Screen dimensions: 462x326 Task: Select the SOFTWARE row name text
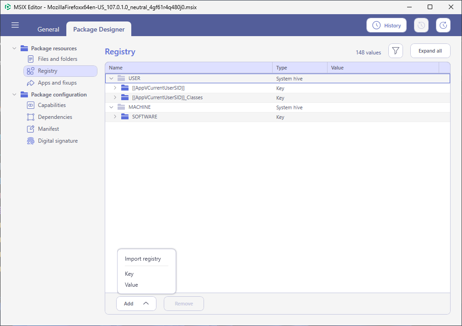click(x=145, y=117)
